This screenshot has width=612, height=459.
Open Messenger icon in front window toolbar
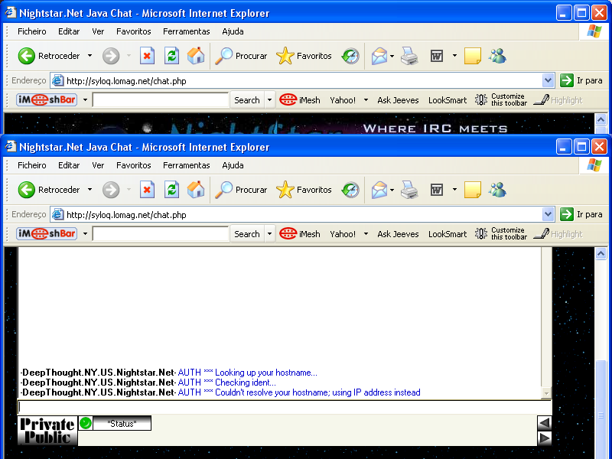point(498,190)
